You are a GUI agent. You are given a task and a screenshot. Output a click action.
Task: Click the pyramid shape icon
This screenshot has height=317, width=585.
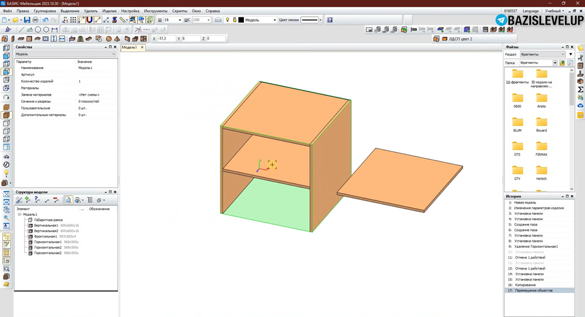pyautogui.click(x=117, y=39)
